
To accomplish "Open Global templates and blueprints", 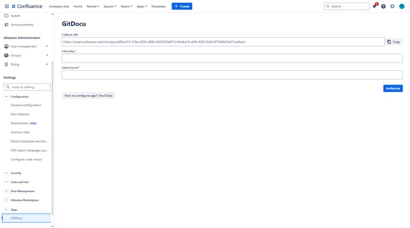I will (x=30, y=141).
